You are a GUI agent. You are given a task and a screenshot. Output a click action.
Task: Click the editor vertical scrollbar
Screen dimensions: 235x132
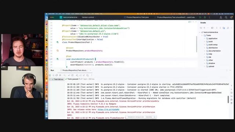(196, 44)
